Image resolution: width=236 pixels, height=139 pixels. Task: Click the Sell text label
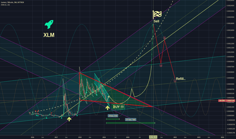coord(156,21)
